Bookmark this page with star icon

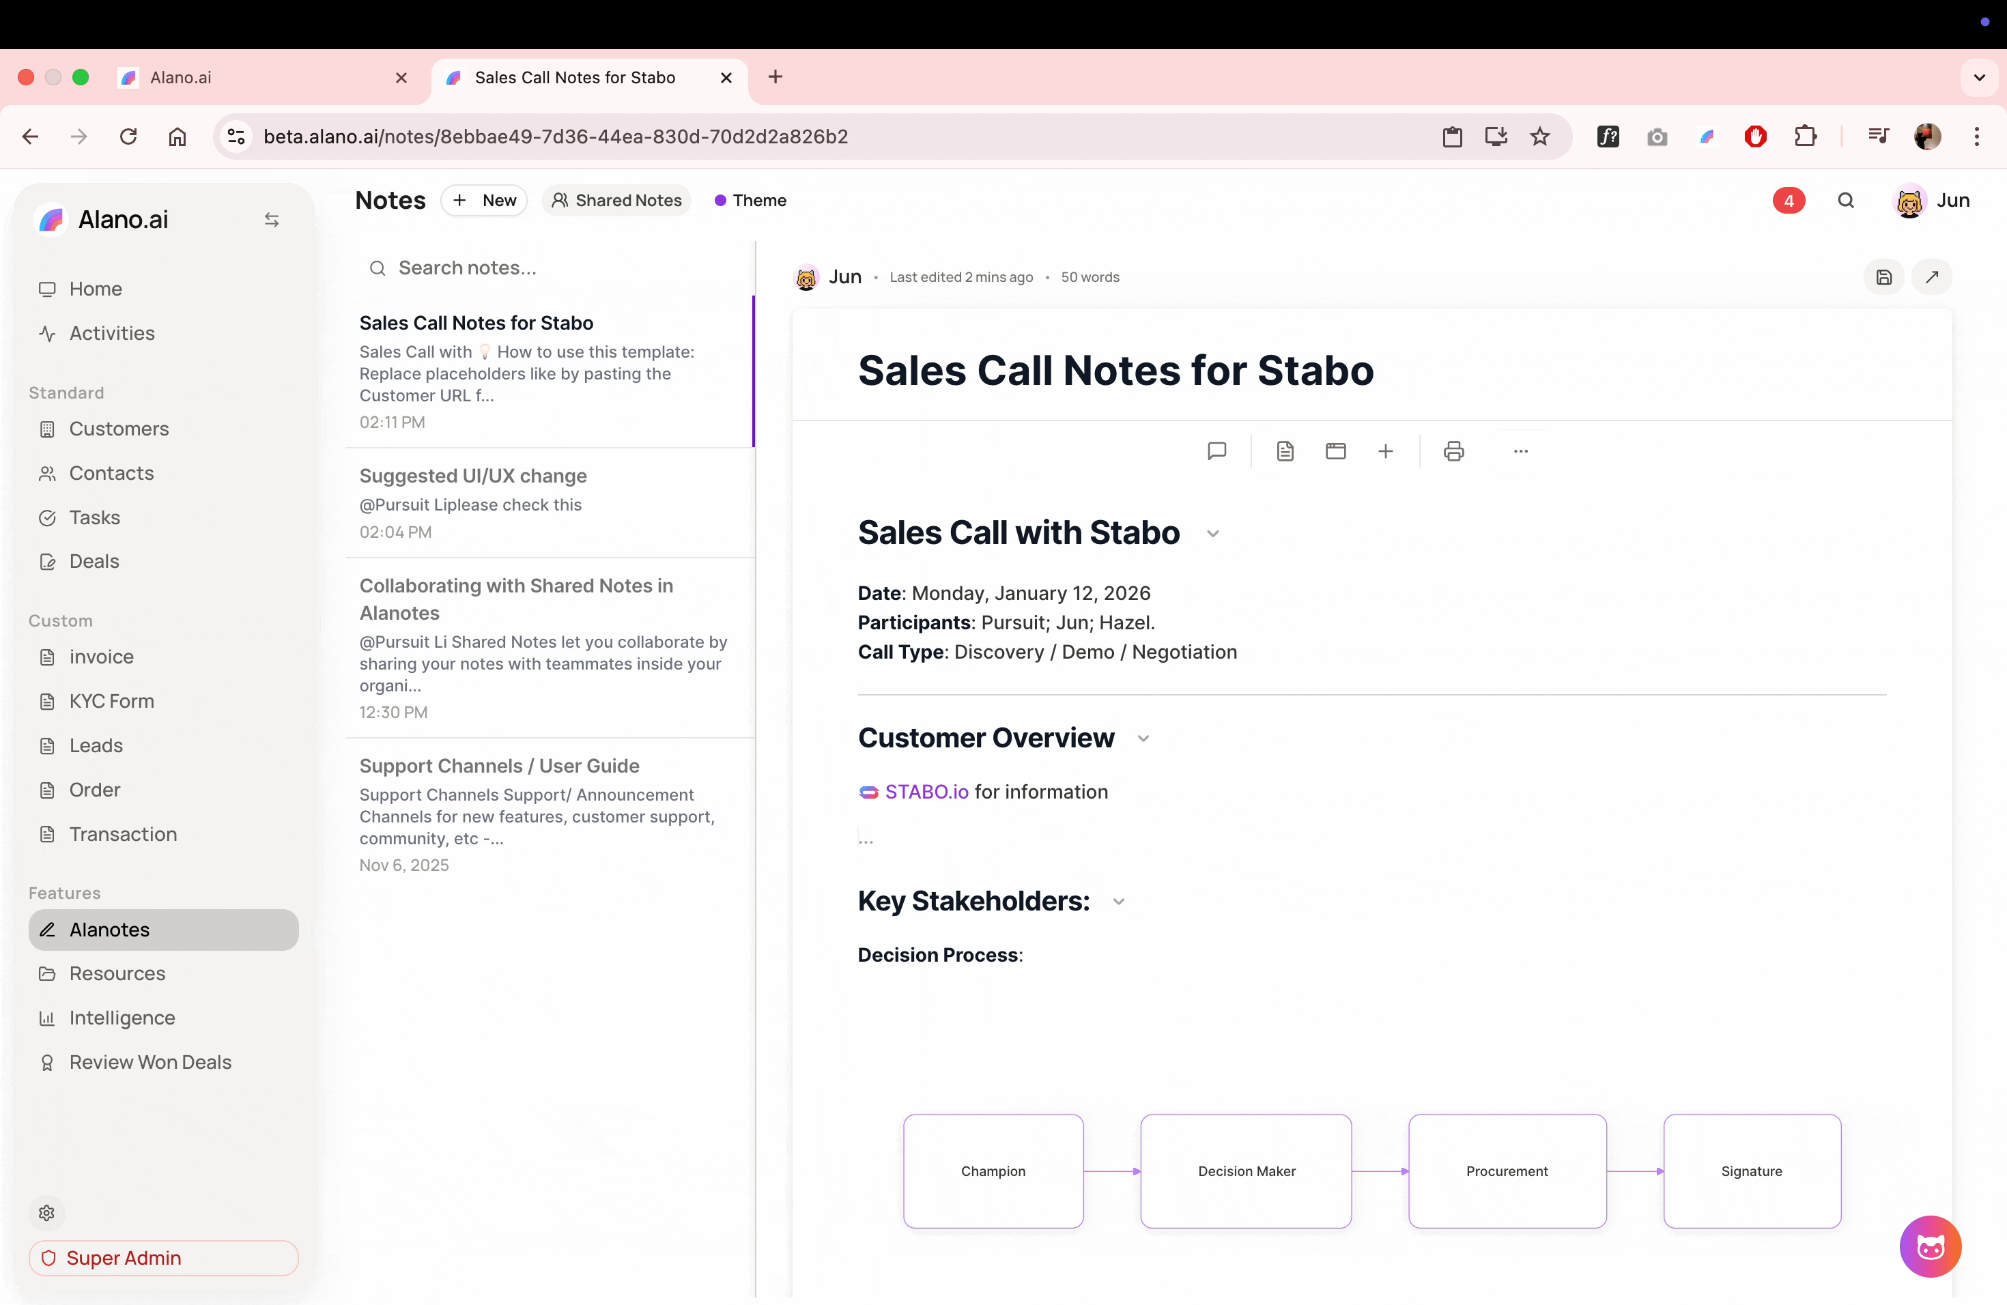(x=1540, y=137)
